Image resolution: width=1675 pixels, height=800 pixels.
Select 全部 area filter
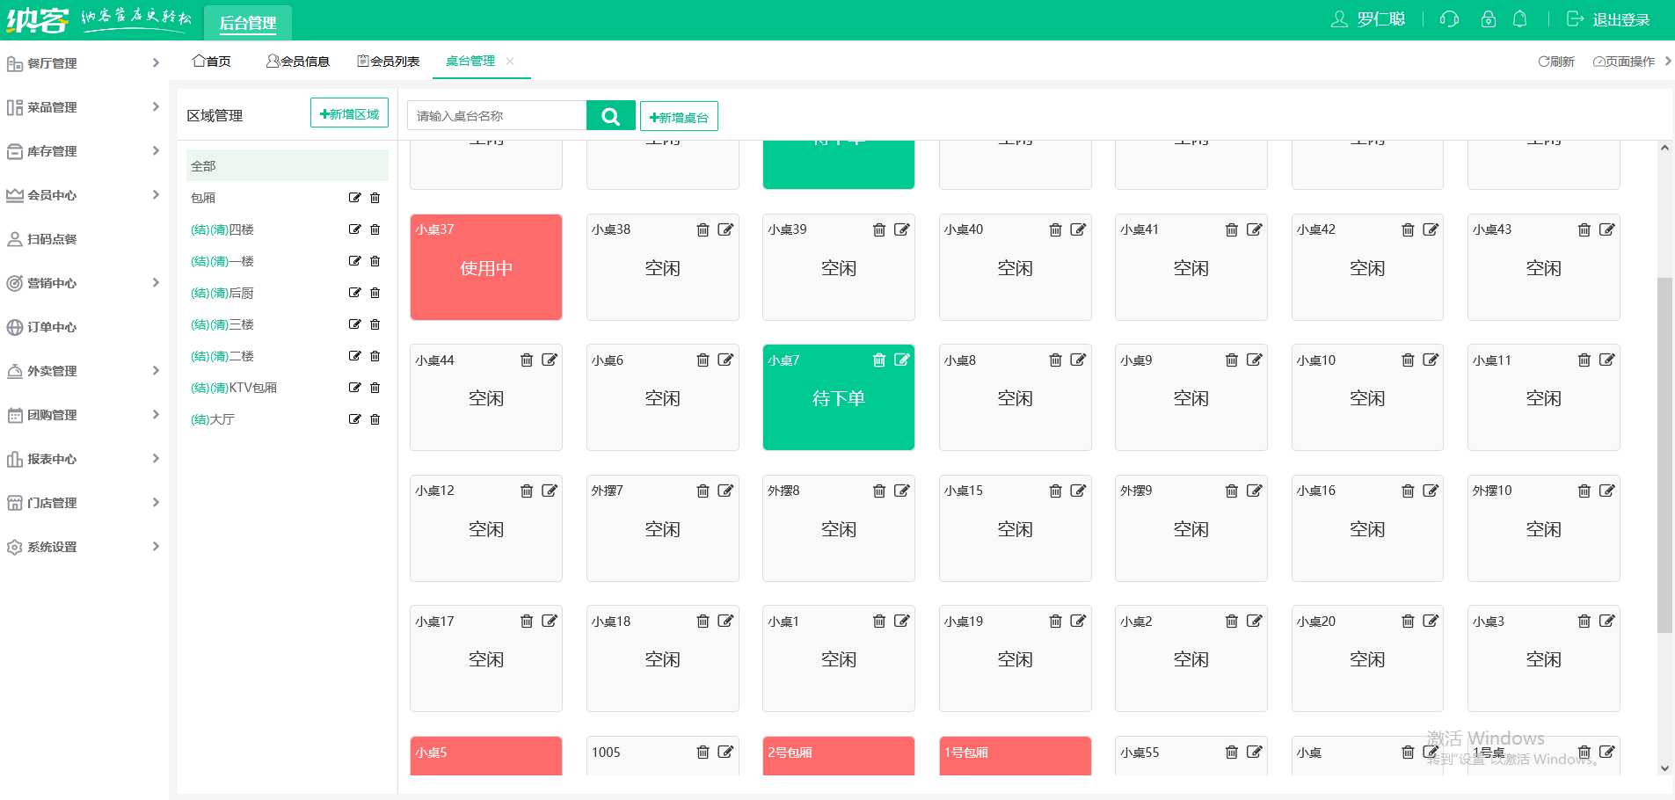click(288, 165)
